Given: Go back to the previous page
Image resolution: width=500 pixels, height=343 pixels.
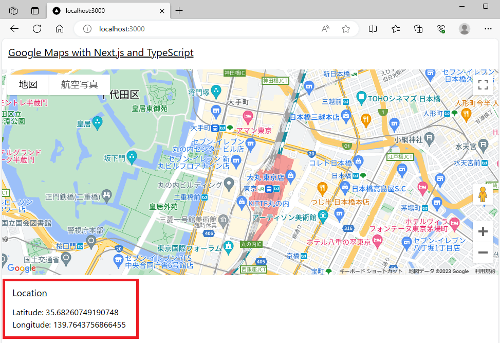Looking at the screenshot, I should click(14, 29).
